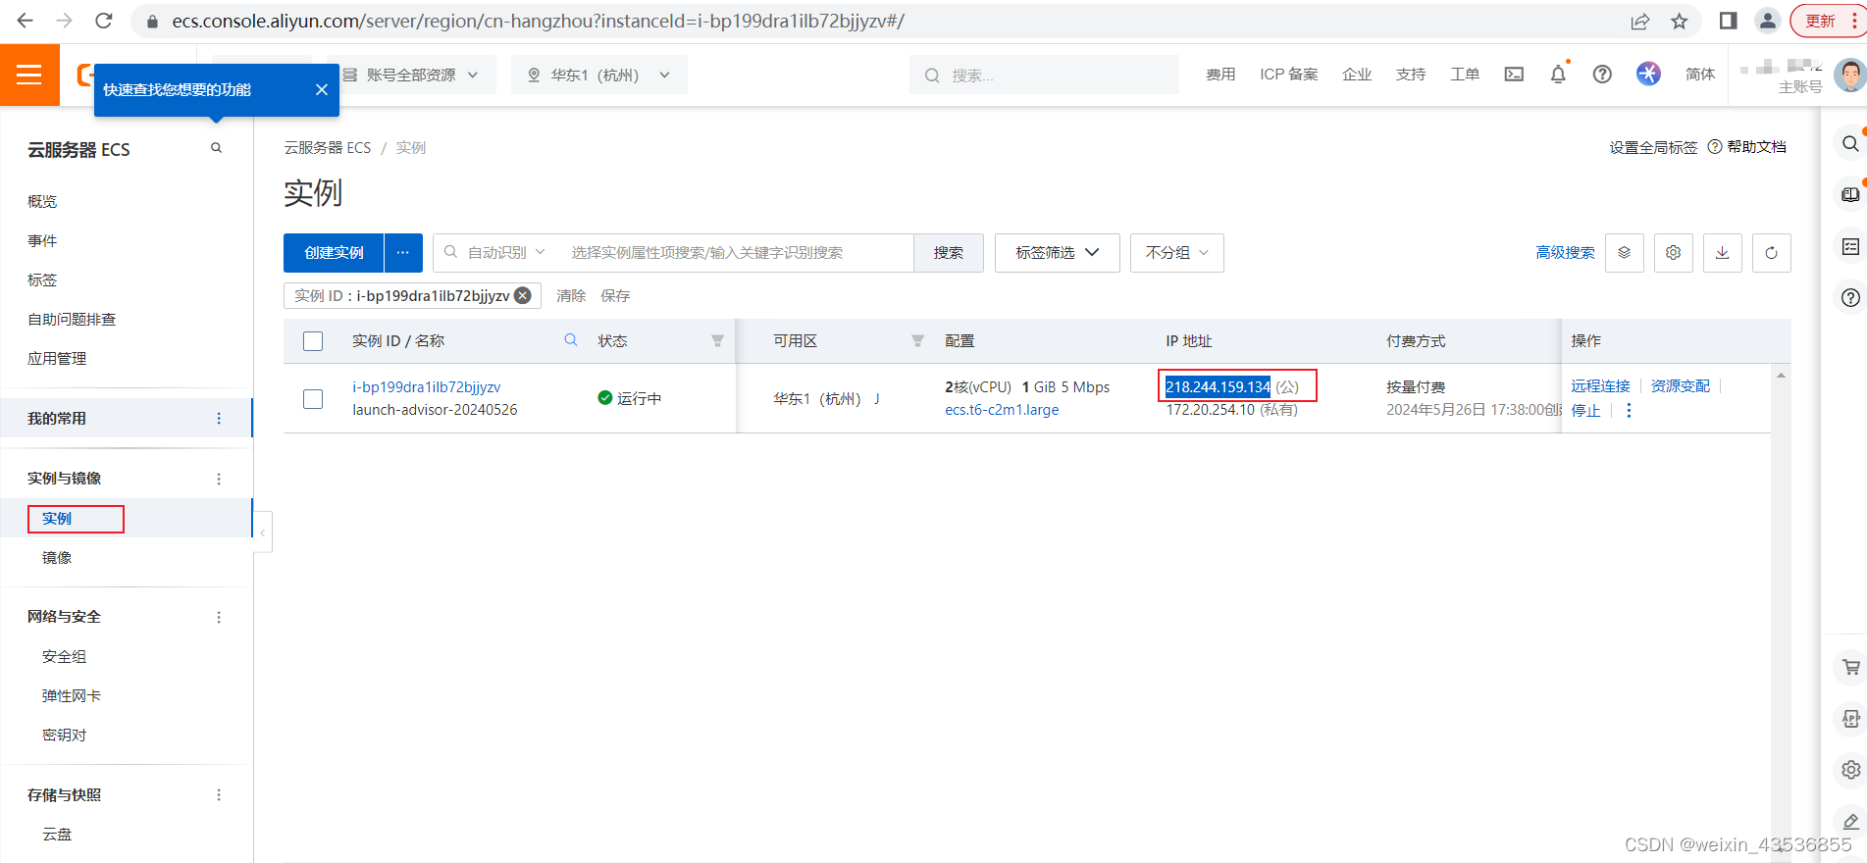
Task: Open 工单 top menu
Action: pyautogui.click(x=1465, y=75)
